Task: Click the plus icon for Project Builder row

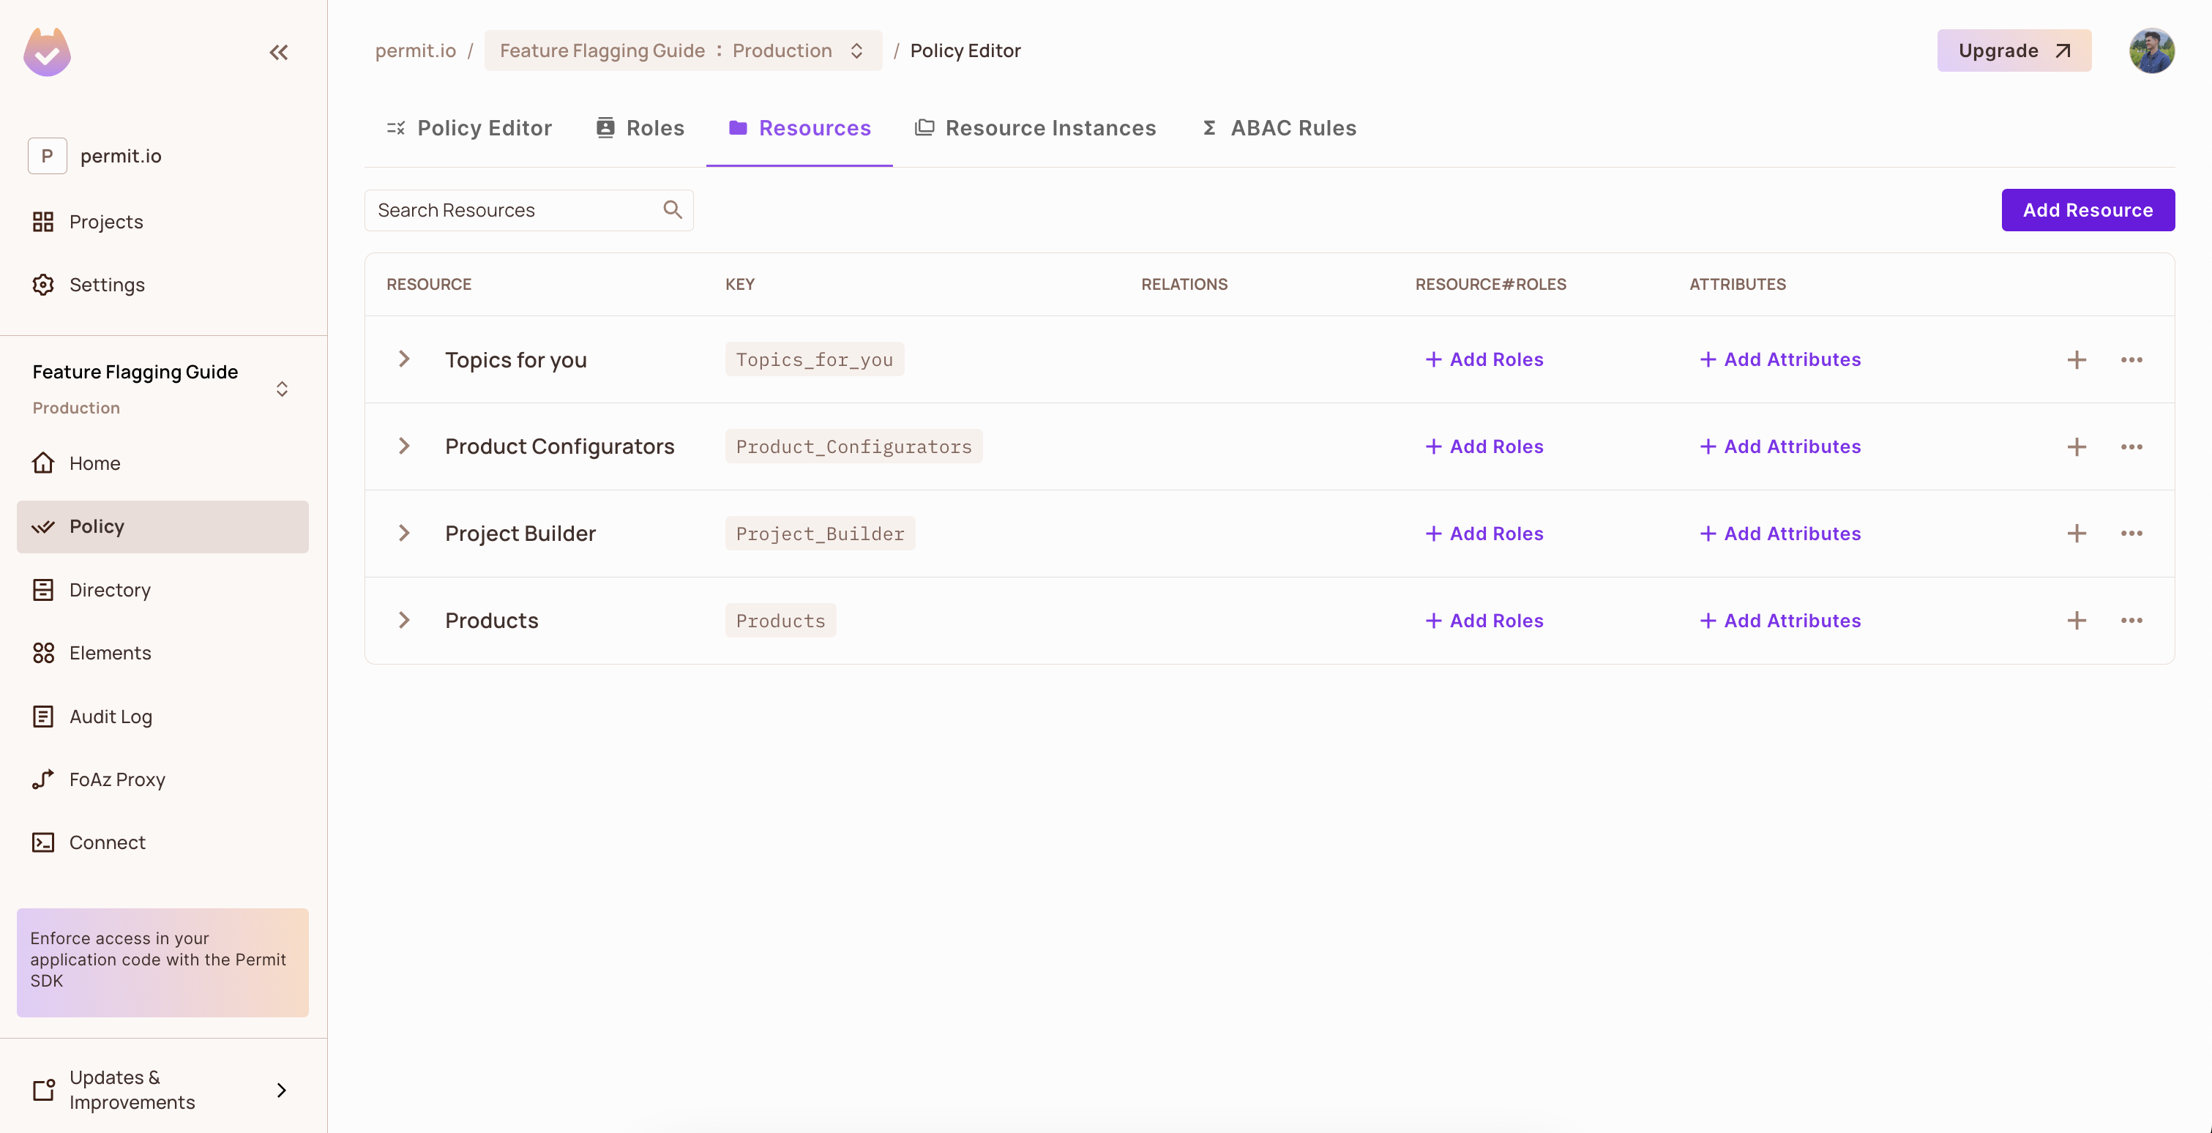Action: [x=2076, y=534]
